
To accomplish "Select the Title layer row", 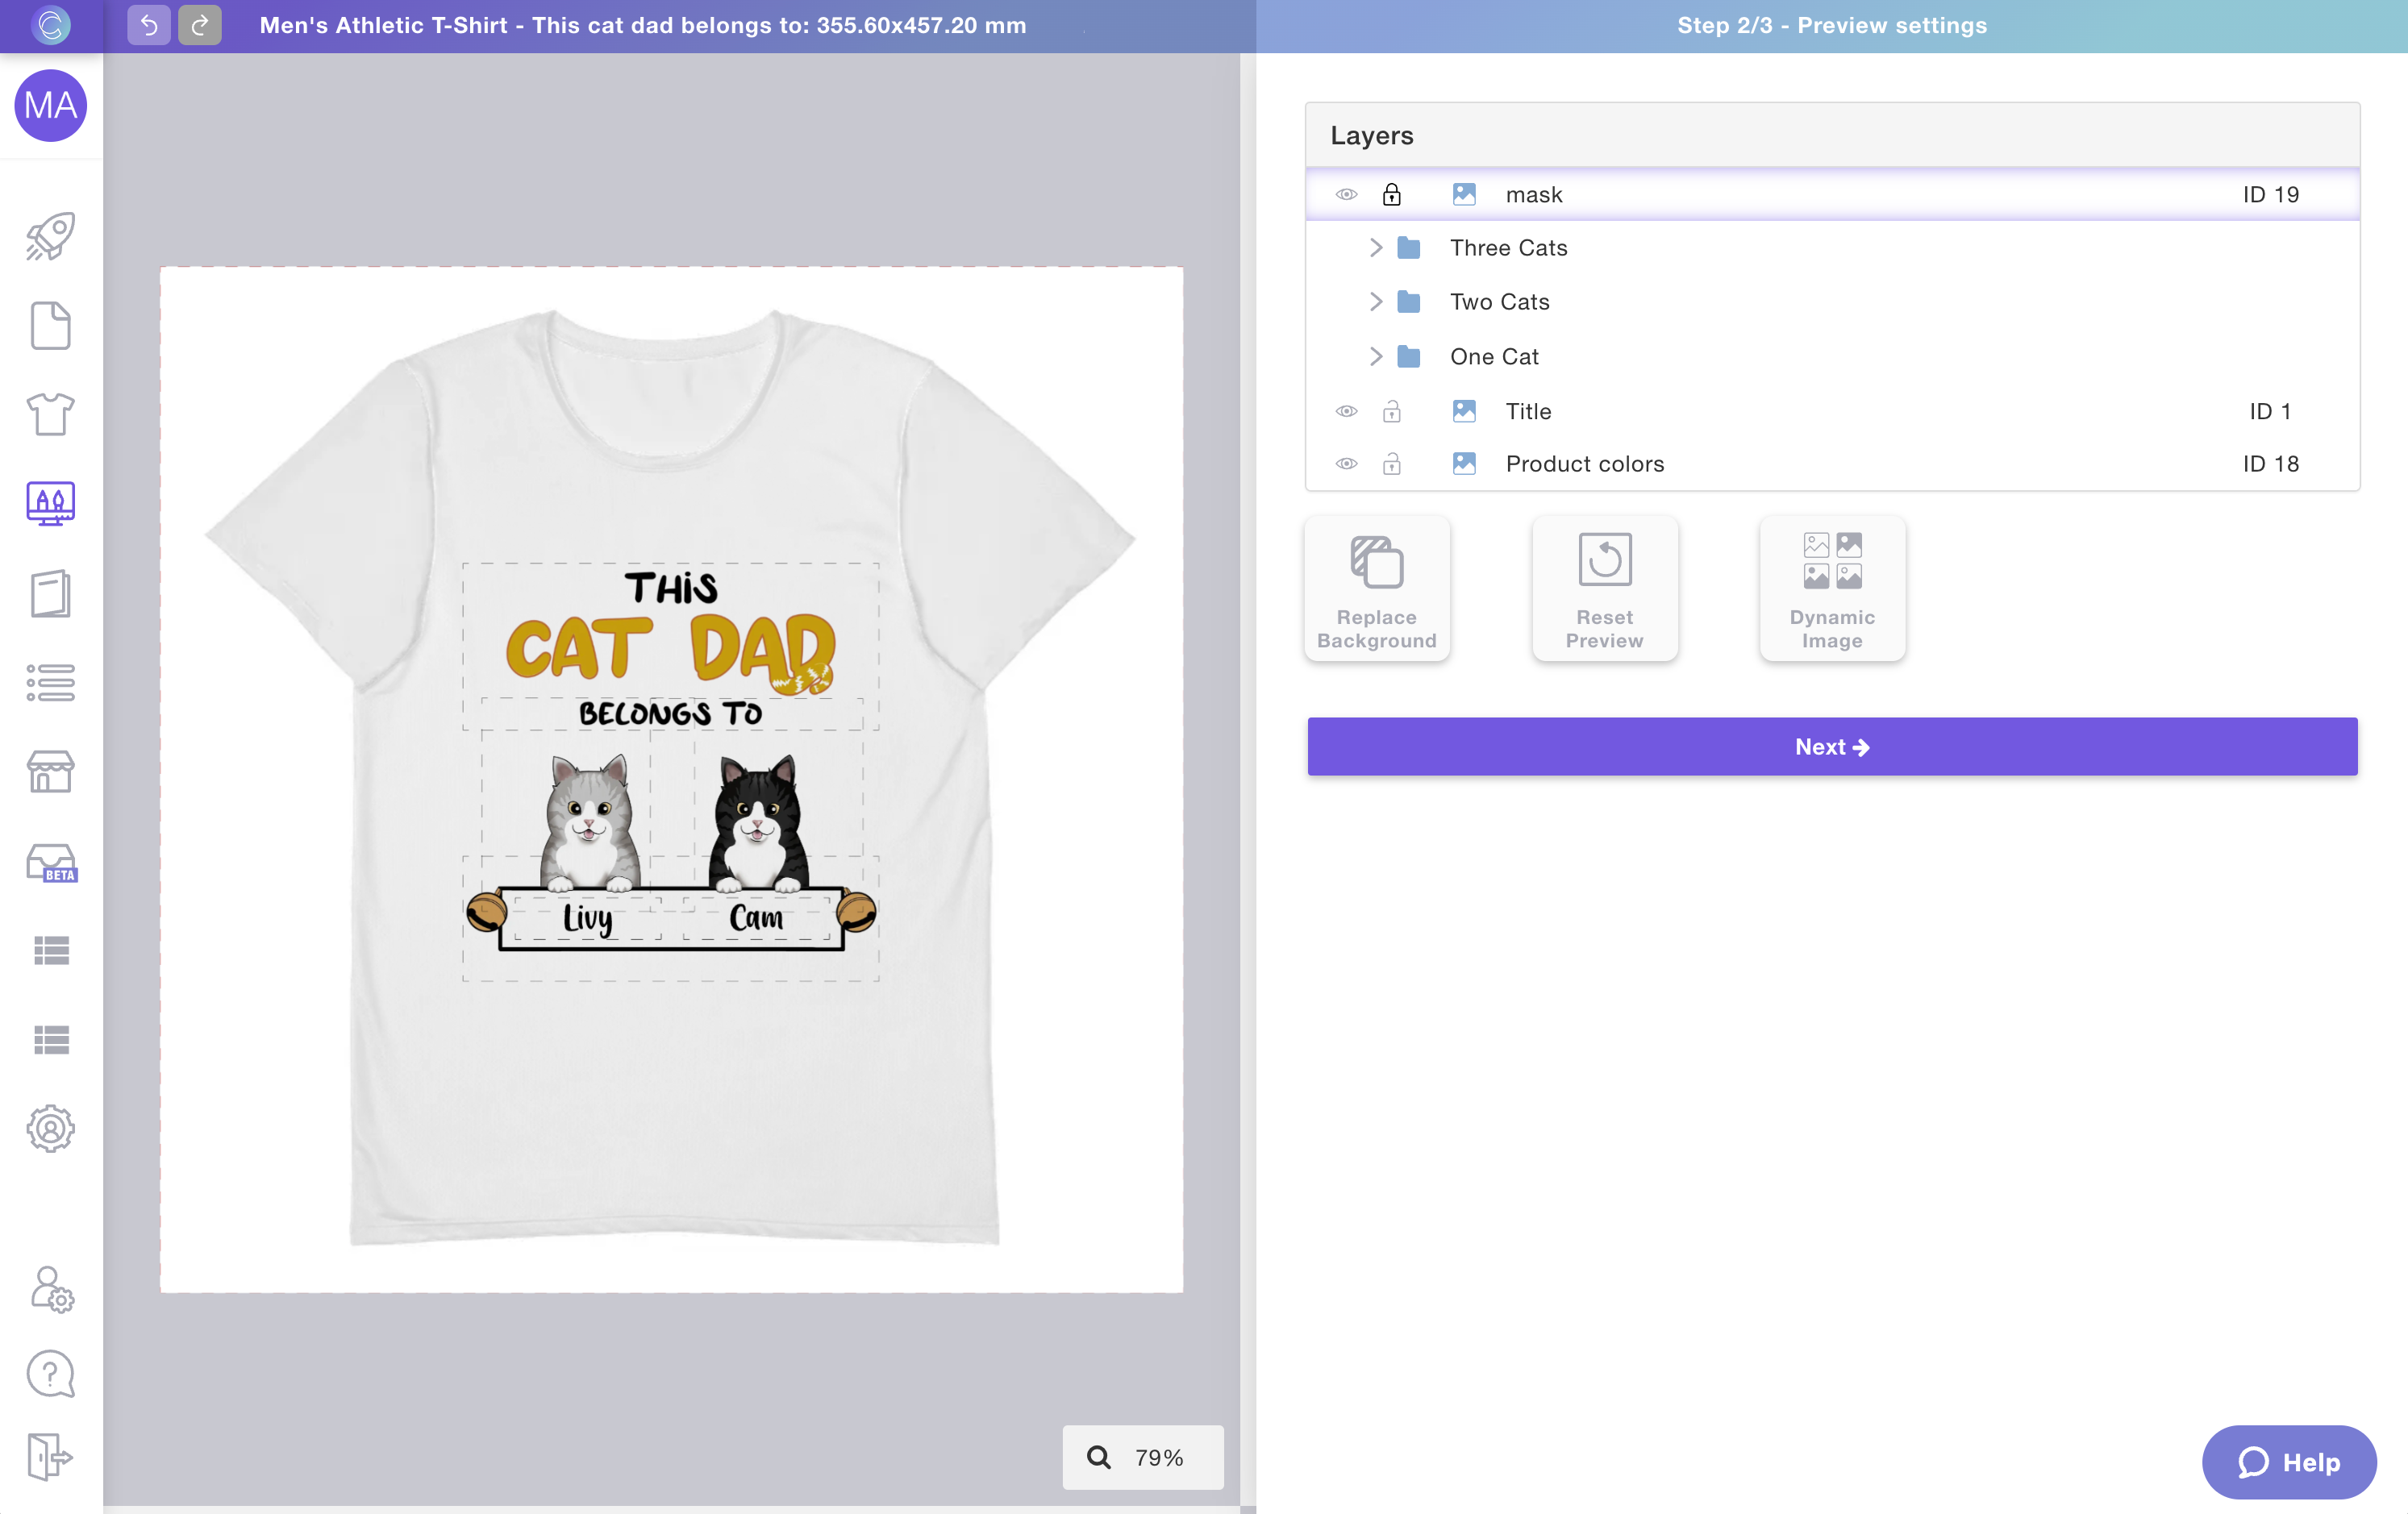I will point(1832,411).
